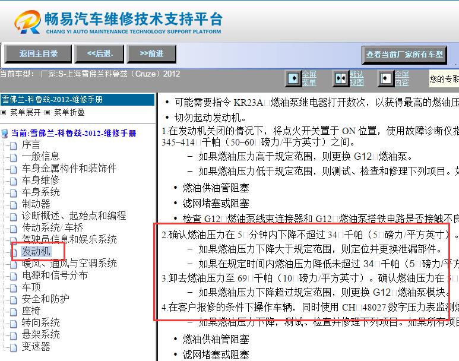Click the page icon next to 转向系统
This screenshot has height=361, width=459.
pos(14,324)
